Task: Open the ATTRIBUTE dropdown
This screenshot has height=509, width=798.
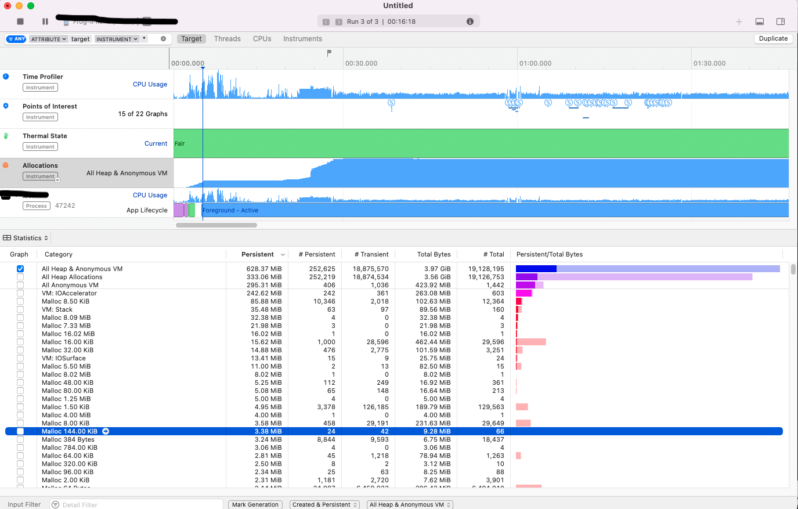Action: point(49,39)
